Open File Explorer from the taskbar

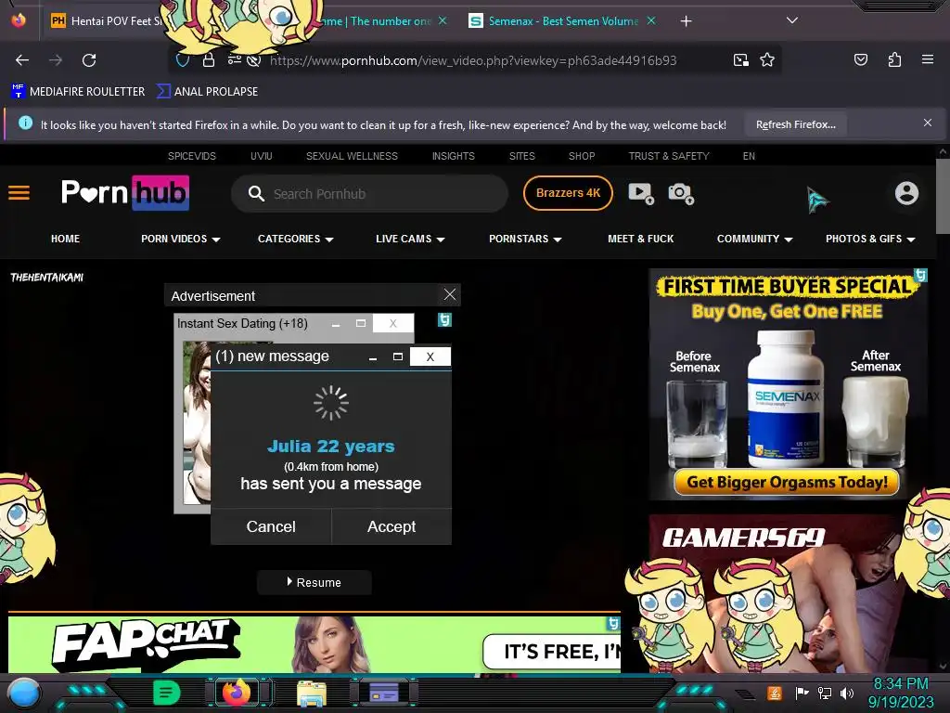pyautogui.click(x=312, y=694)
